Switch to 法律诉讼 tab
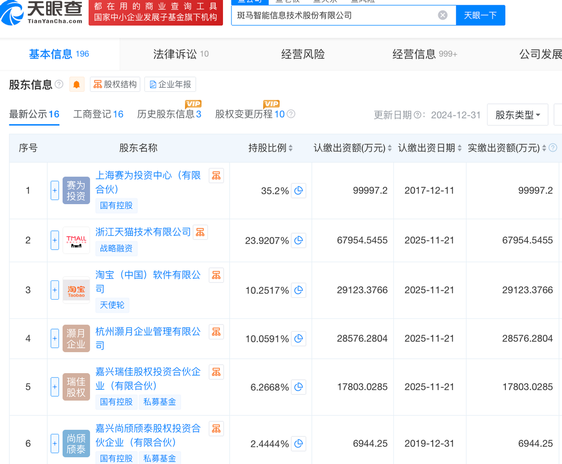Image resolution: width=562 pixels, height=464 pixels. point(180,54)
